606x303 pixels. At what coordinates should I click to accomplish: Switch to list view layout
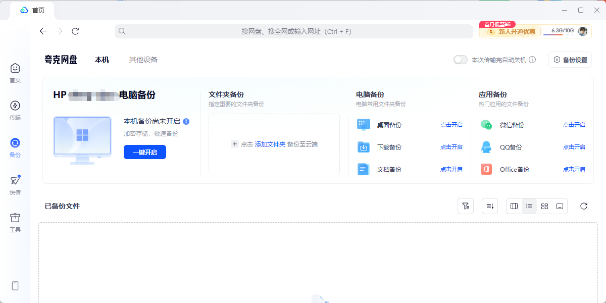pyautogui.click(x=529, y=206)
